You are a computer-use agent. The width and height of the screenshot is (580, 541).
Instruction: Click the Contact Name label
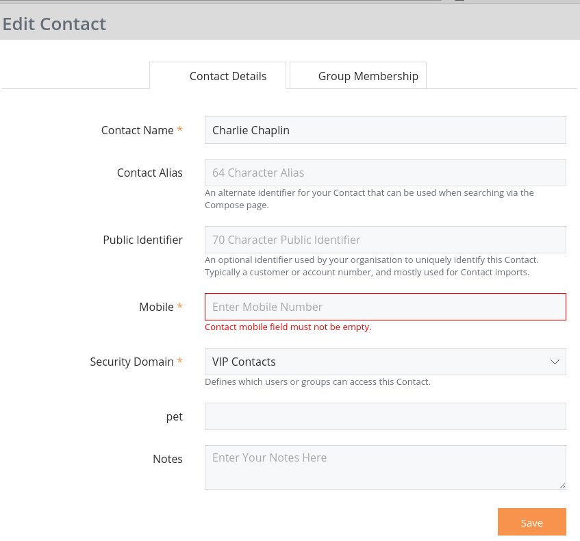point(138,130)
